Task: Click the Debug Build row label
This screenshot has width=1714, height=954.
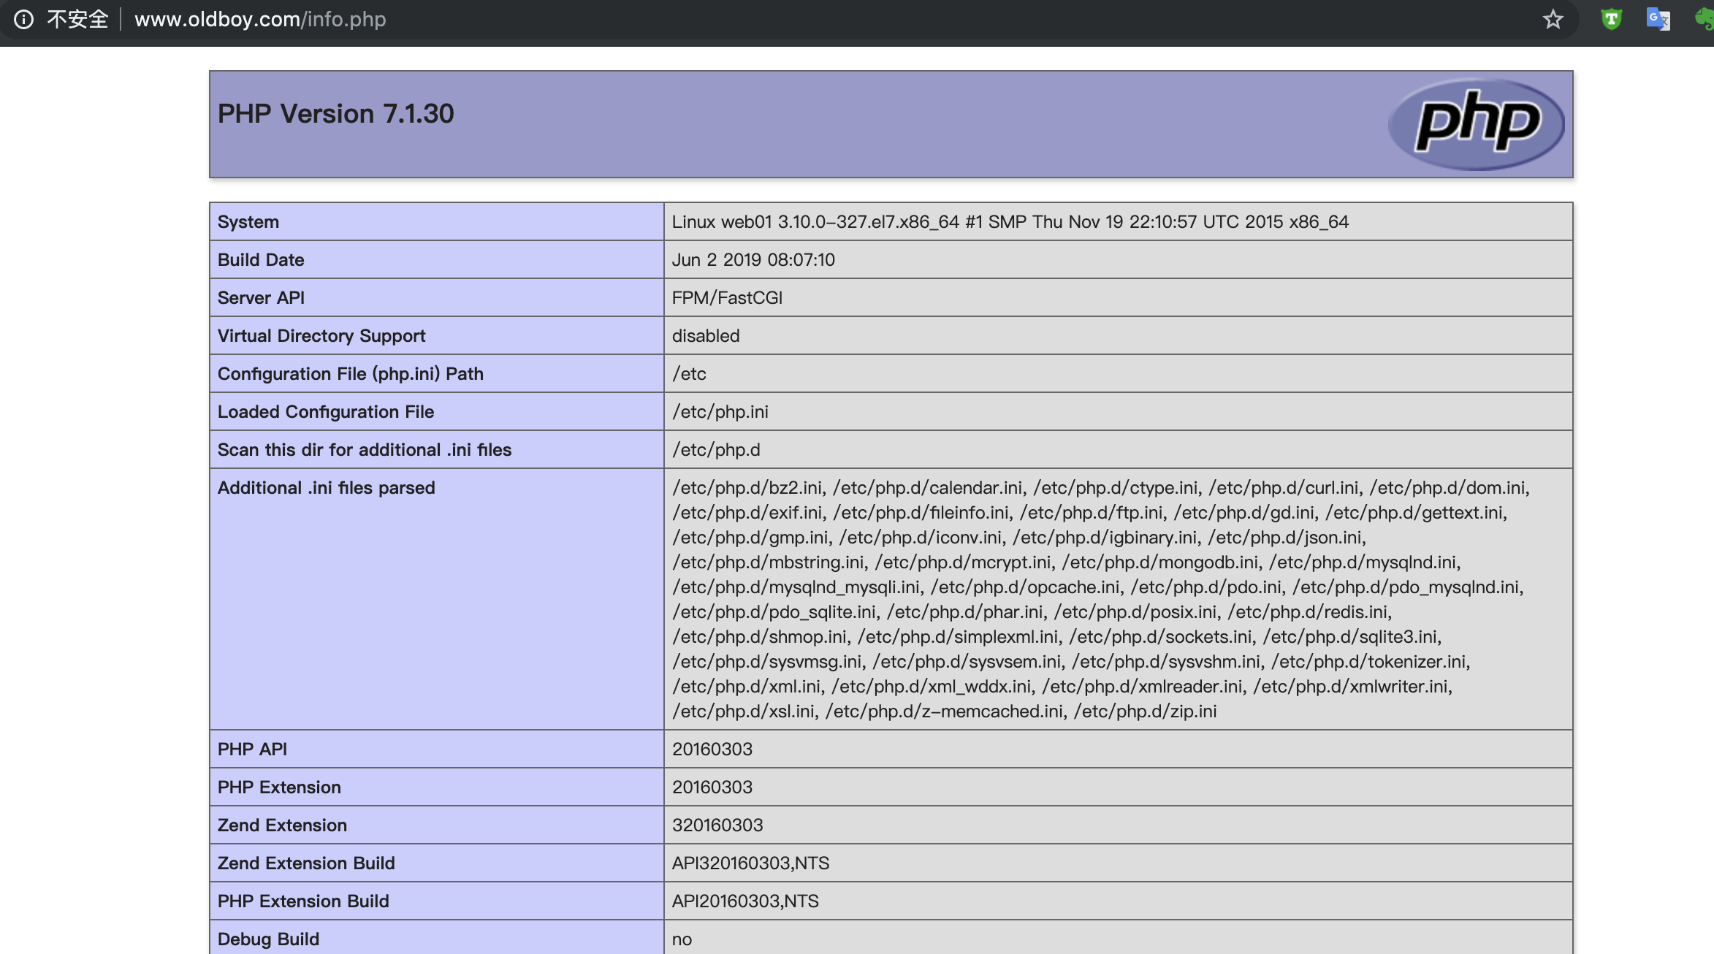Action: 268,939
